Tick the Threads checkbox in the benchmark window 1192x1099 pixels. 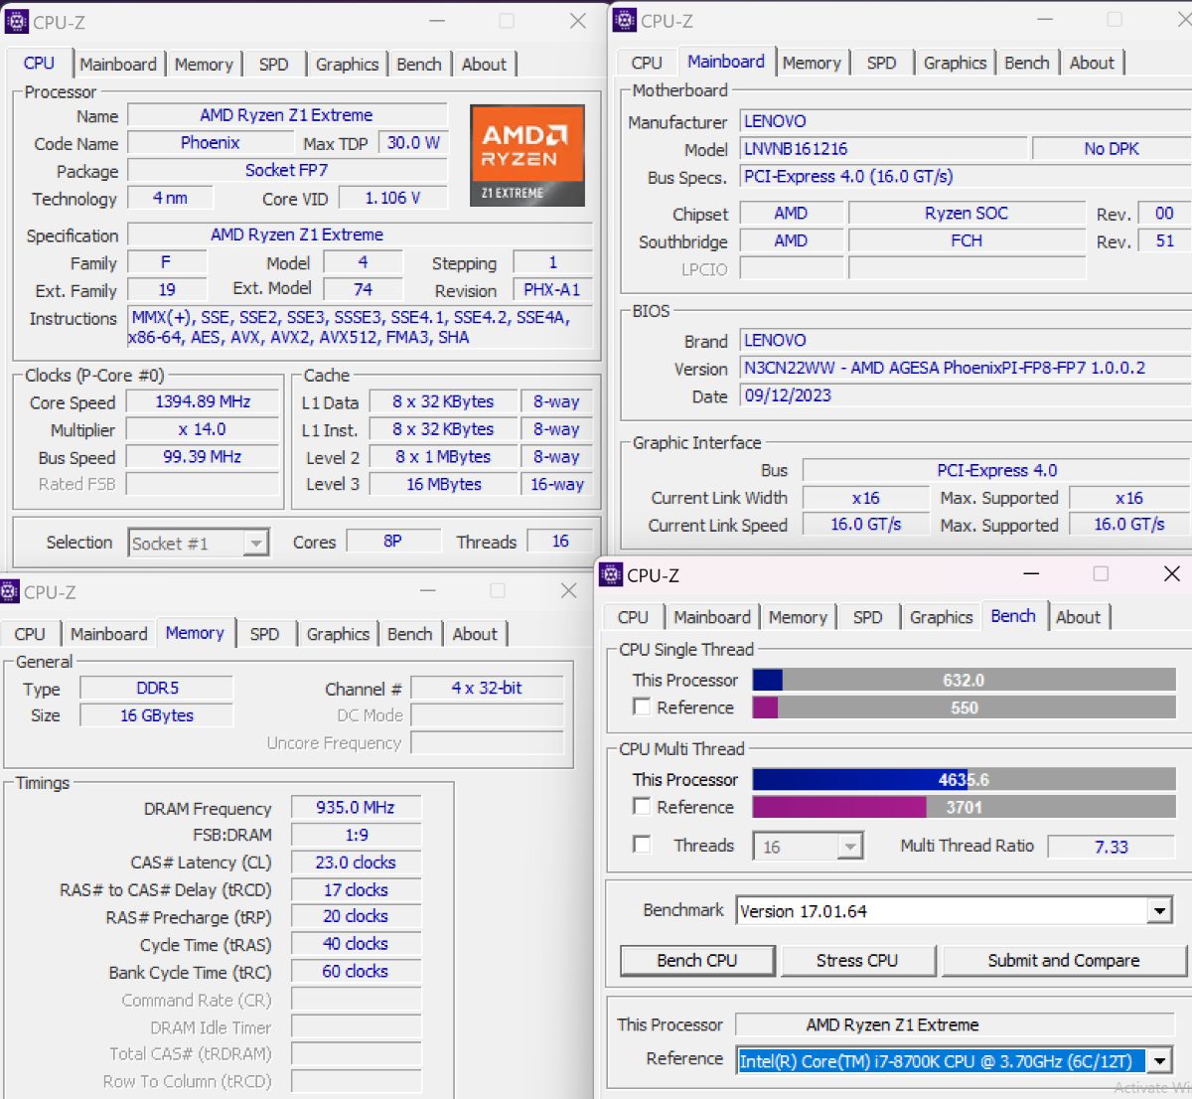pos(643,845)
